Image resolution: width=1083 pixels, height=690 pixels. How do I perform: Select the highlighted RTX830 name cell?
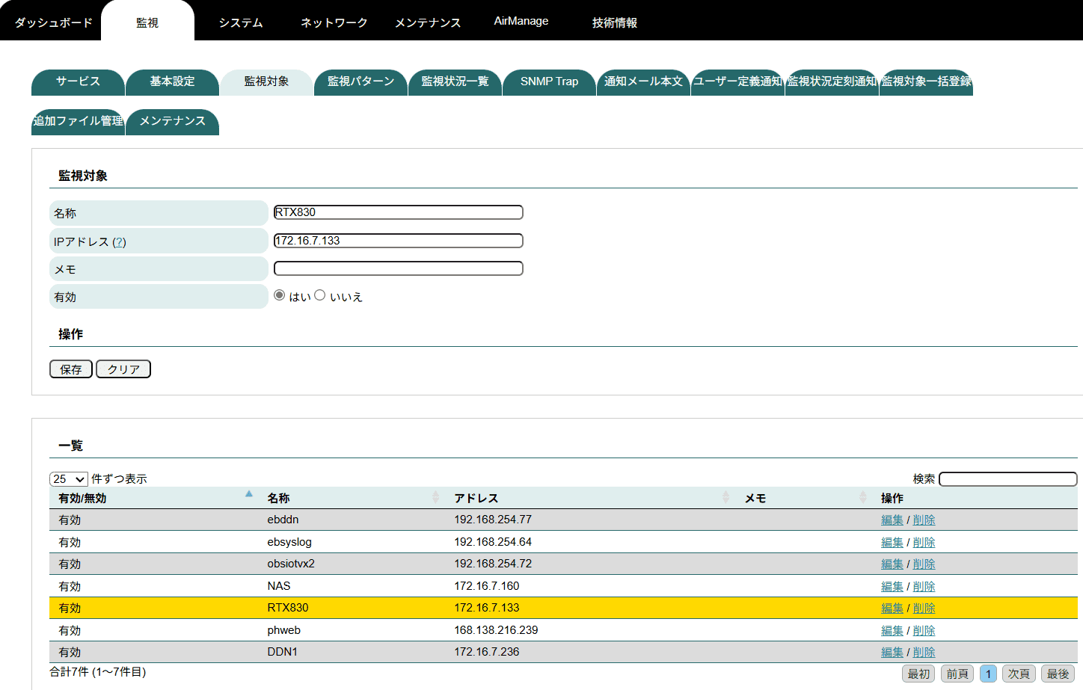click(x=288, y=608)
